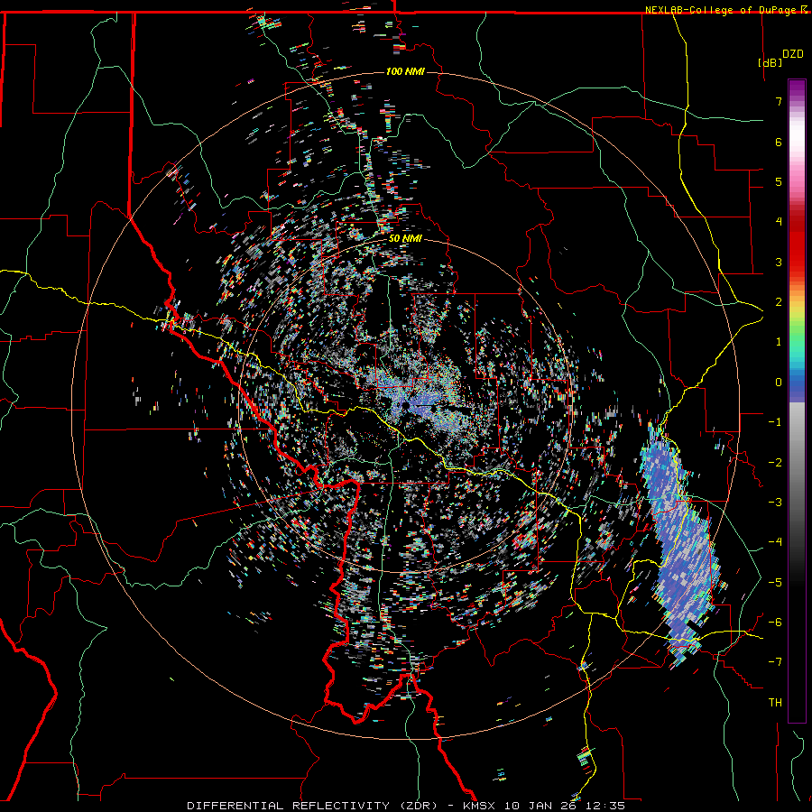Click the -3 value on color scale
Image resolution: width=812 pixels, height=812 pixels.
click(x=775, y=503)
